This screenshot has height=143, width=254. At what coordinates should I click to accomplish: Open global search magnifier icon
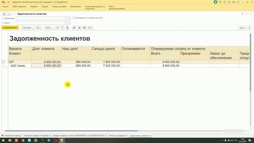(229, 2)
